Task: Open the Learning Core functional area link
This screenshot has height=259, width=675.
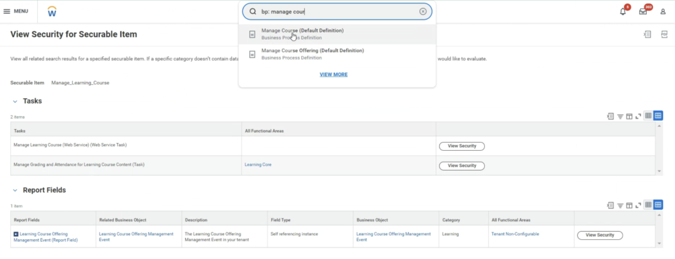Action: (x=258, y=164)
